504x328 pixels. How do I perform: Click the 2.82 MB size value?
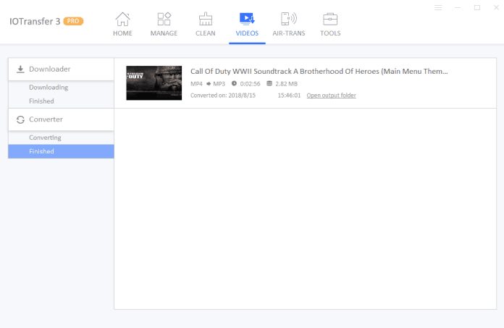pos(286,84)
